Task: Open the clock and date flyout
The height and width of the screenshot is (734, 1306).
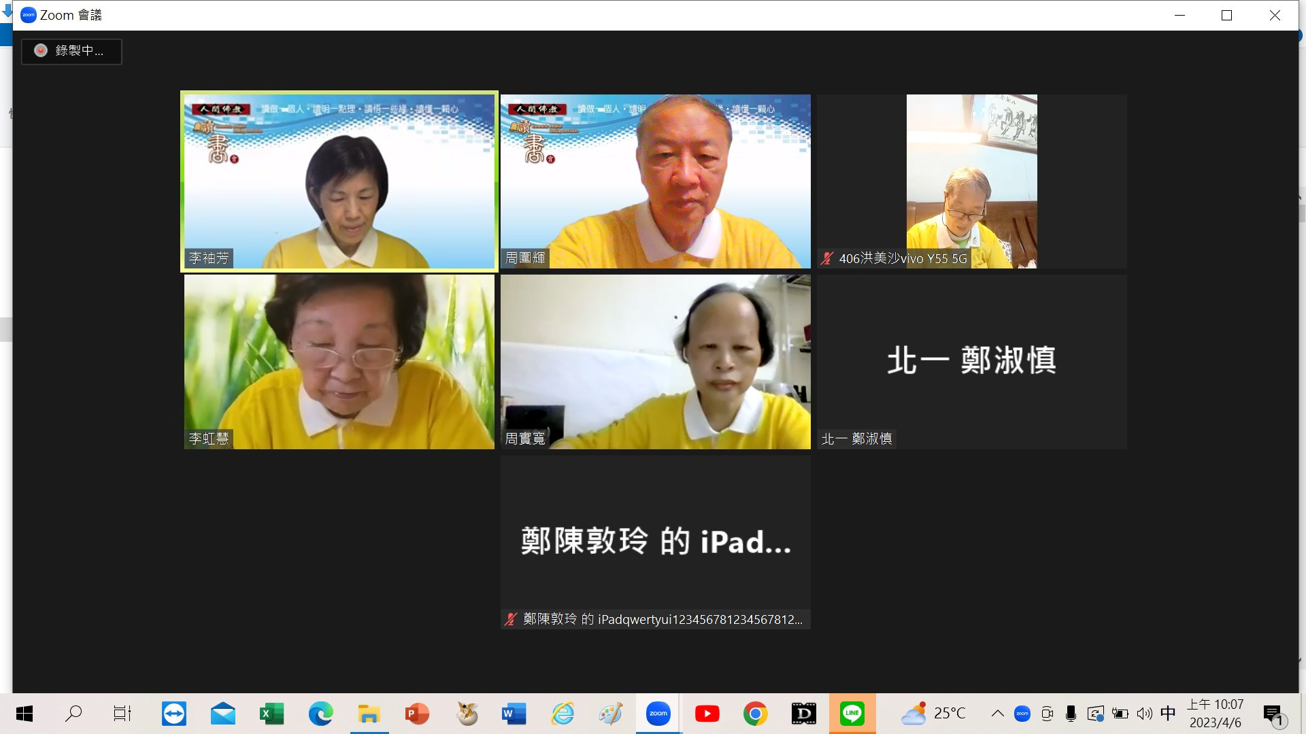Action: pyautogui.click(x=1215, y=714)
